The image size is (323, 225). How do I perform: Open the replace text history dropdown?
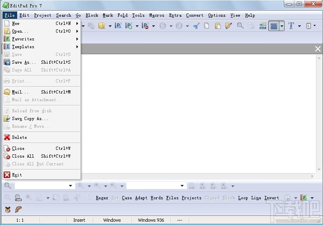pyautogui.click(x=182, y=186)
